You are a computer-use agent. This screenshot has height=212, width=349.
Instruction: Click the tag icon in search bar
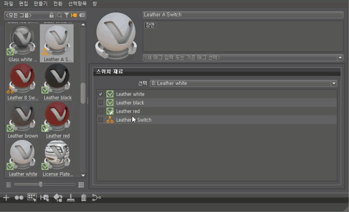tap(82, 15)
